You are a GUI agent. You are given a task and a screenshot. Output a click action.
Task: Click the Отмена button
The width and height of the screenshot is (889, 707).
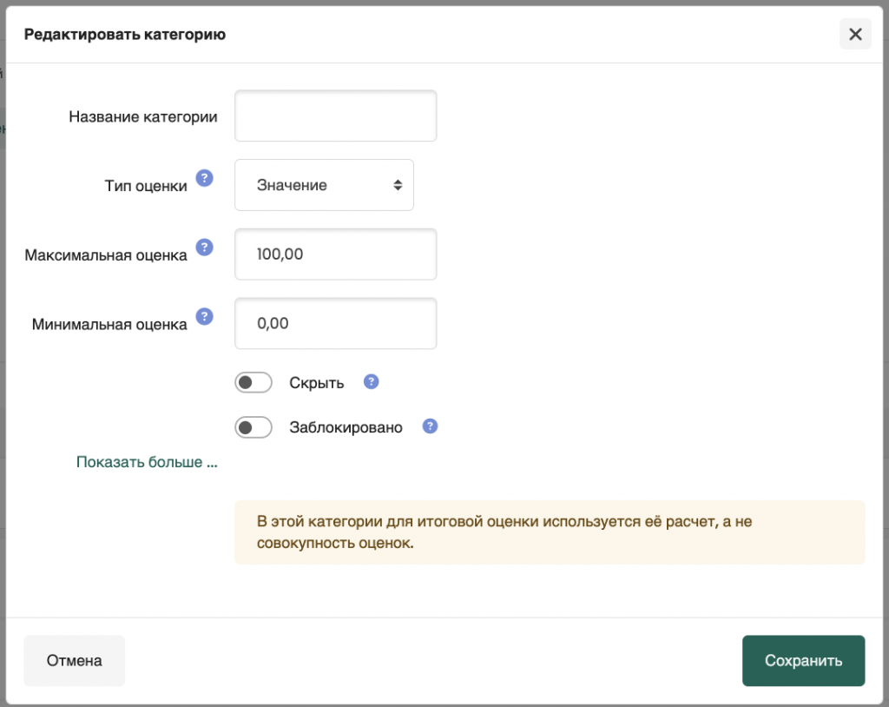pyautogui.click(x=75, y=661)
